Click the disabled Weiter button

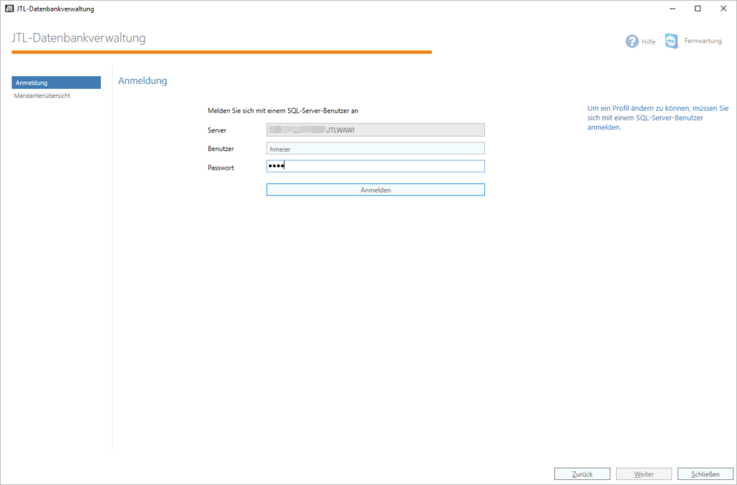pyautogui.click(x=644, y=474)
